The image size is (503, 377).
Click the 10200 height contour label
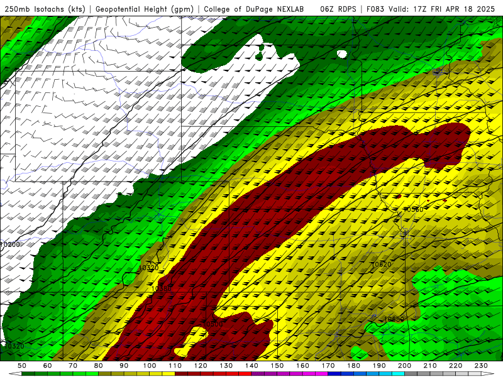coord(10,244)
